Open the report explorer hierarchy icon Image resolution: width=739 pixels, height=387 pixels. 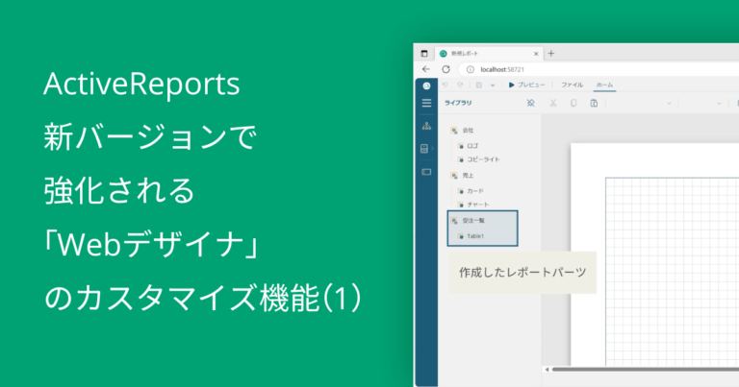[426, 126]
